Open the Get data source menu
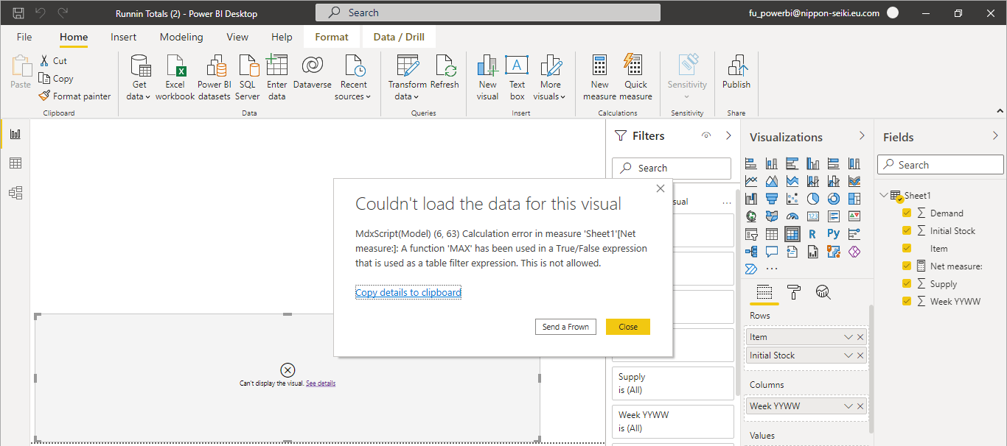Image resolution: width=1007 pixels, height=446 pixels. (x=138, y=77)
